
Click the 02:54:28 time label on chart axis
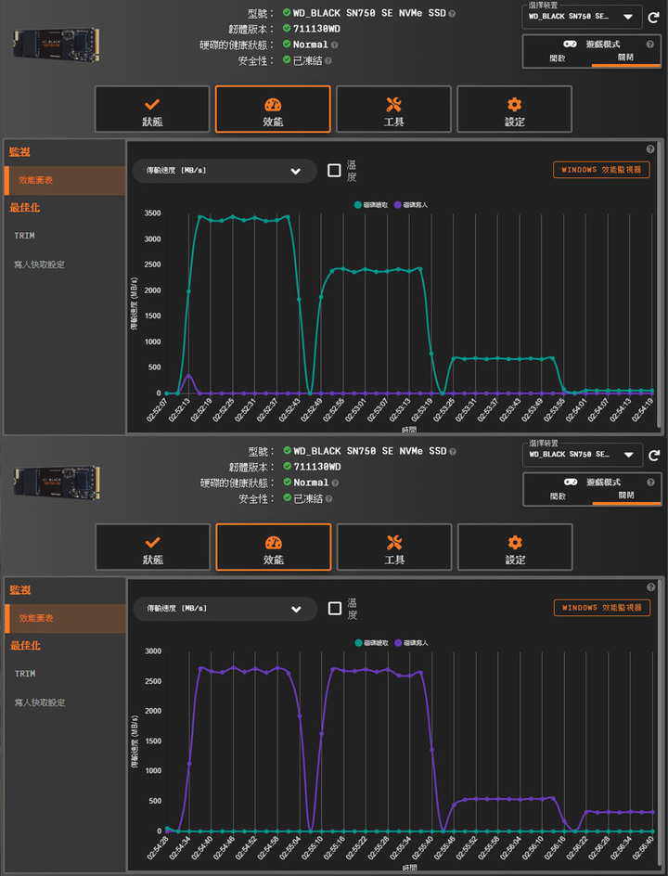click(158, 848)
